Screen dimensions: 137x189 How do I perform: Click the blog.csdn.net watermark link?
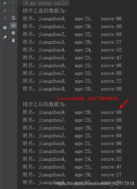point(95,184)
